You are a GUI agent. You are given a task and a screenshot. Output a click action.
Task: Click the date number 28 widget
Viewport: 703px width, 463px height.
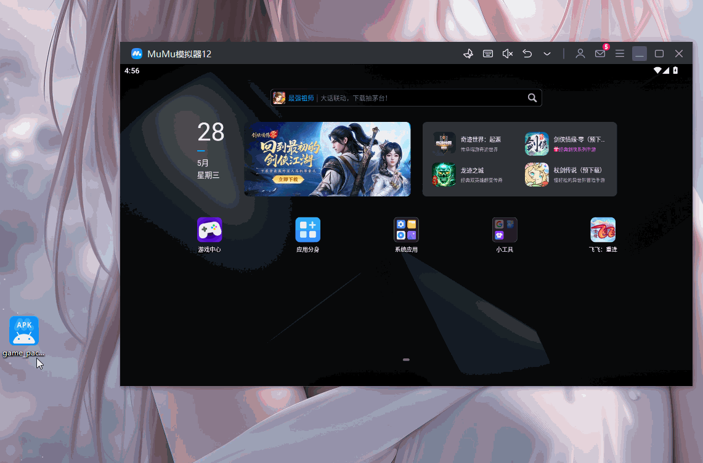[211, 132]
